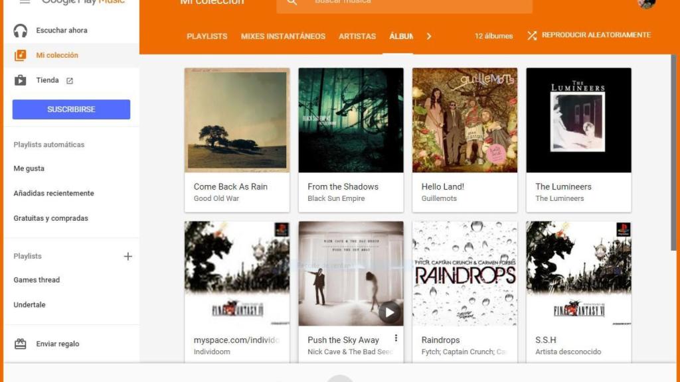
Task: Click the SUSCRIBIRSE button
Action: click(71, 109)
